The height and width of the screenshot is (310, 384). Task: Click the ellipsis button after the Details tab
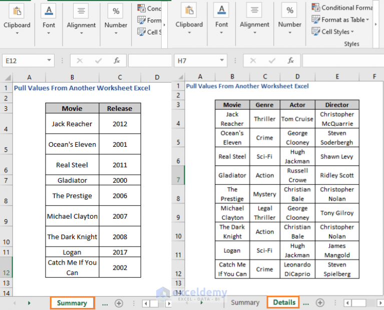coord(306,303)
